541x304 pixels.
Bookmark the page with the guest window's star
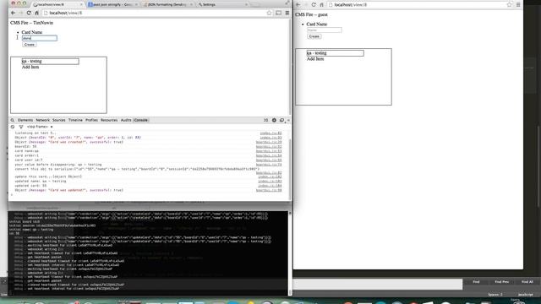(x=509, y=5)
